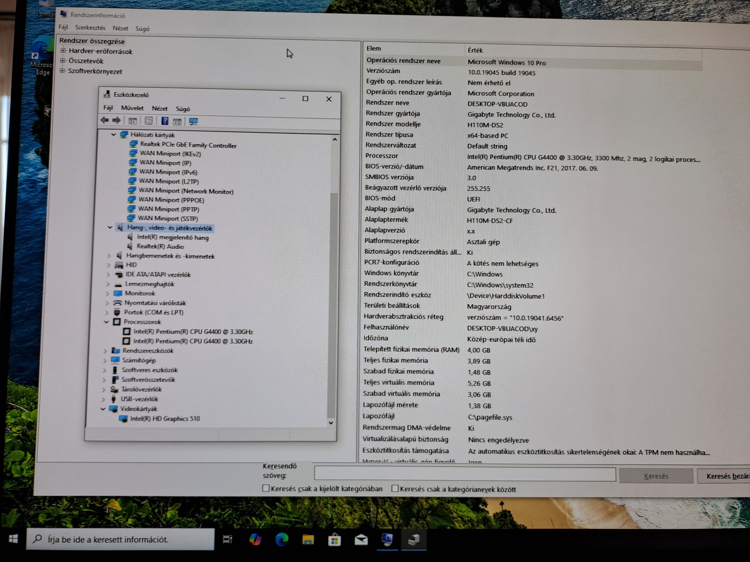This screenshot has height=562, width=750.
Task: Click the Rendszerinformáció title bar icon
Action: click(x=64, y=14)
